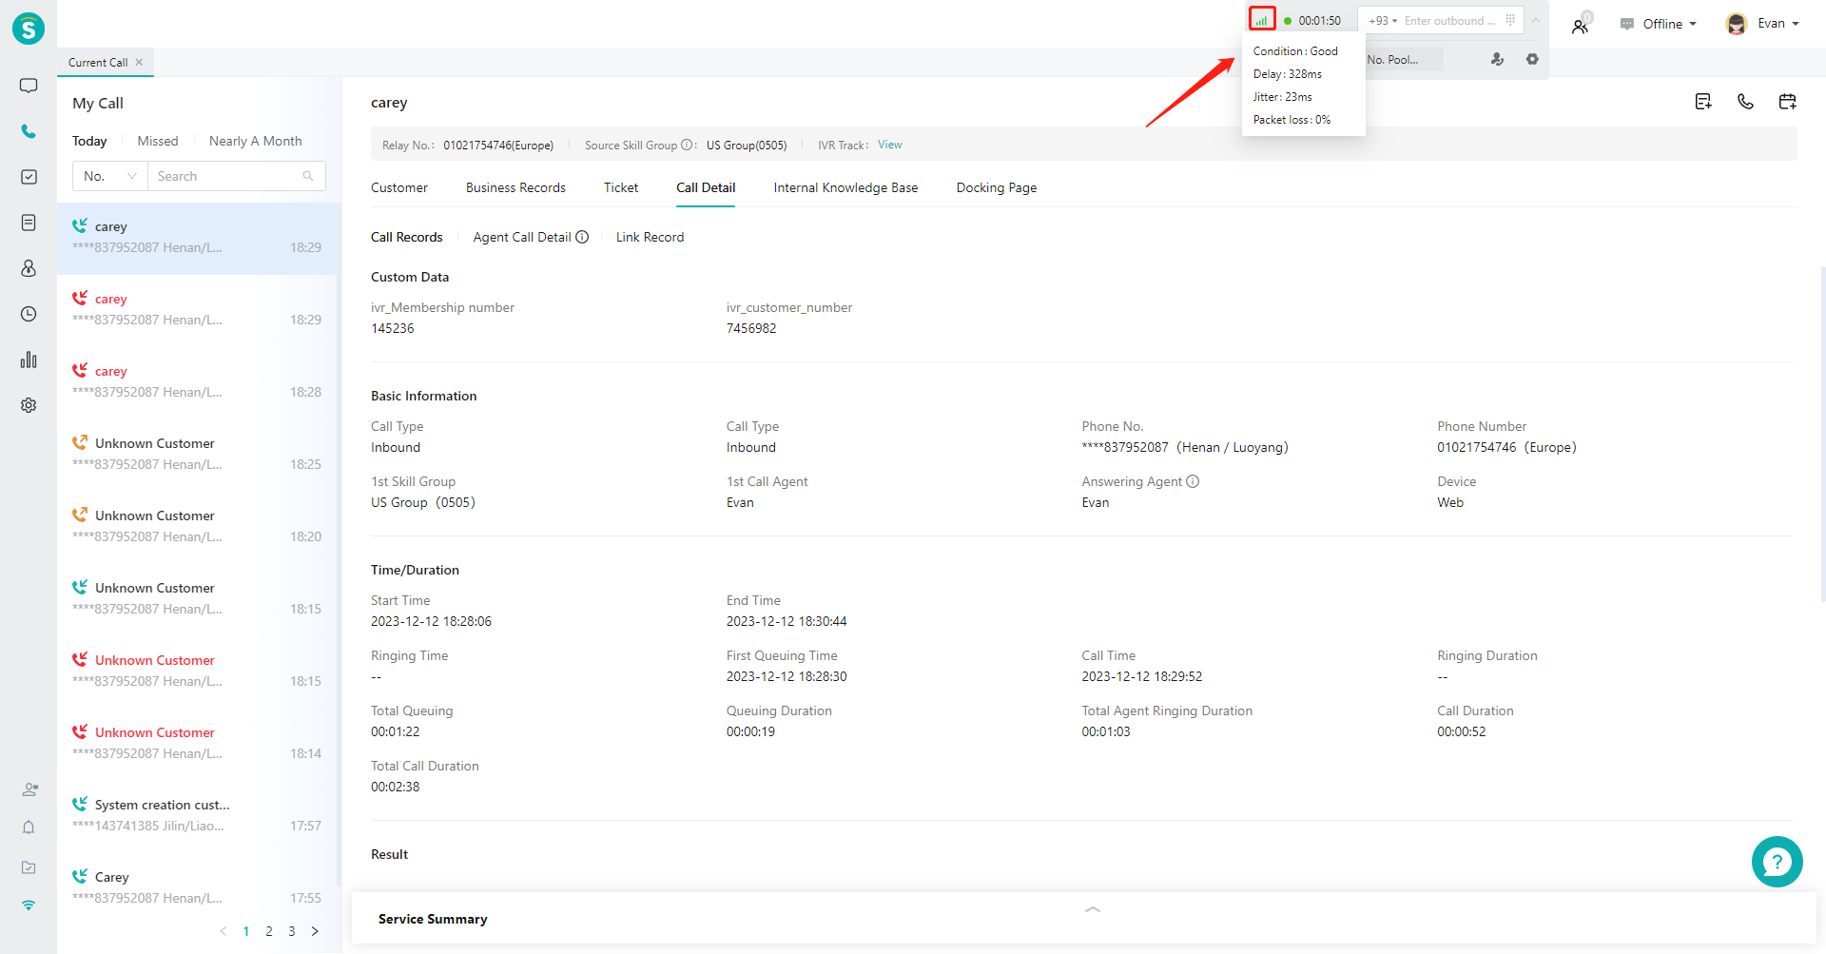Switch to Nearly A Month tab
This screenshot has height=954, width=1826.
click(x=256, y=141)
